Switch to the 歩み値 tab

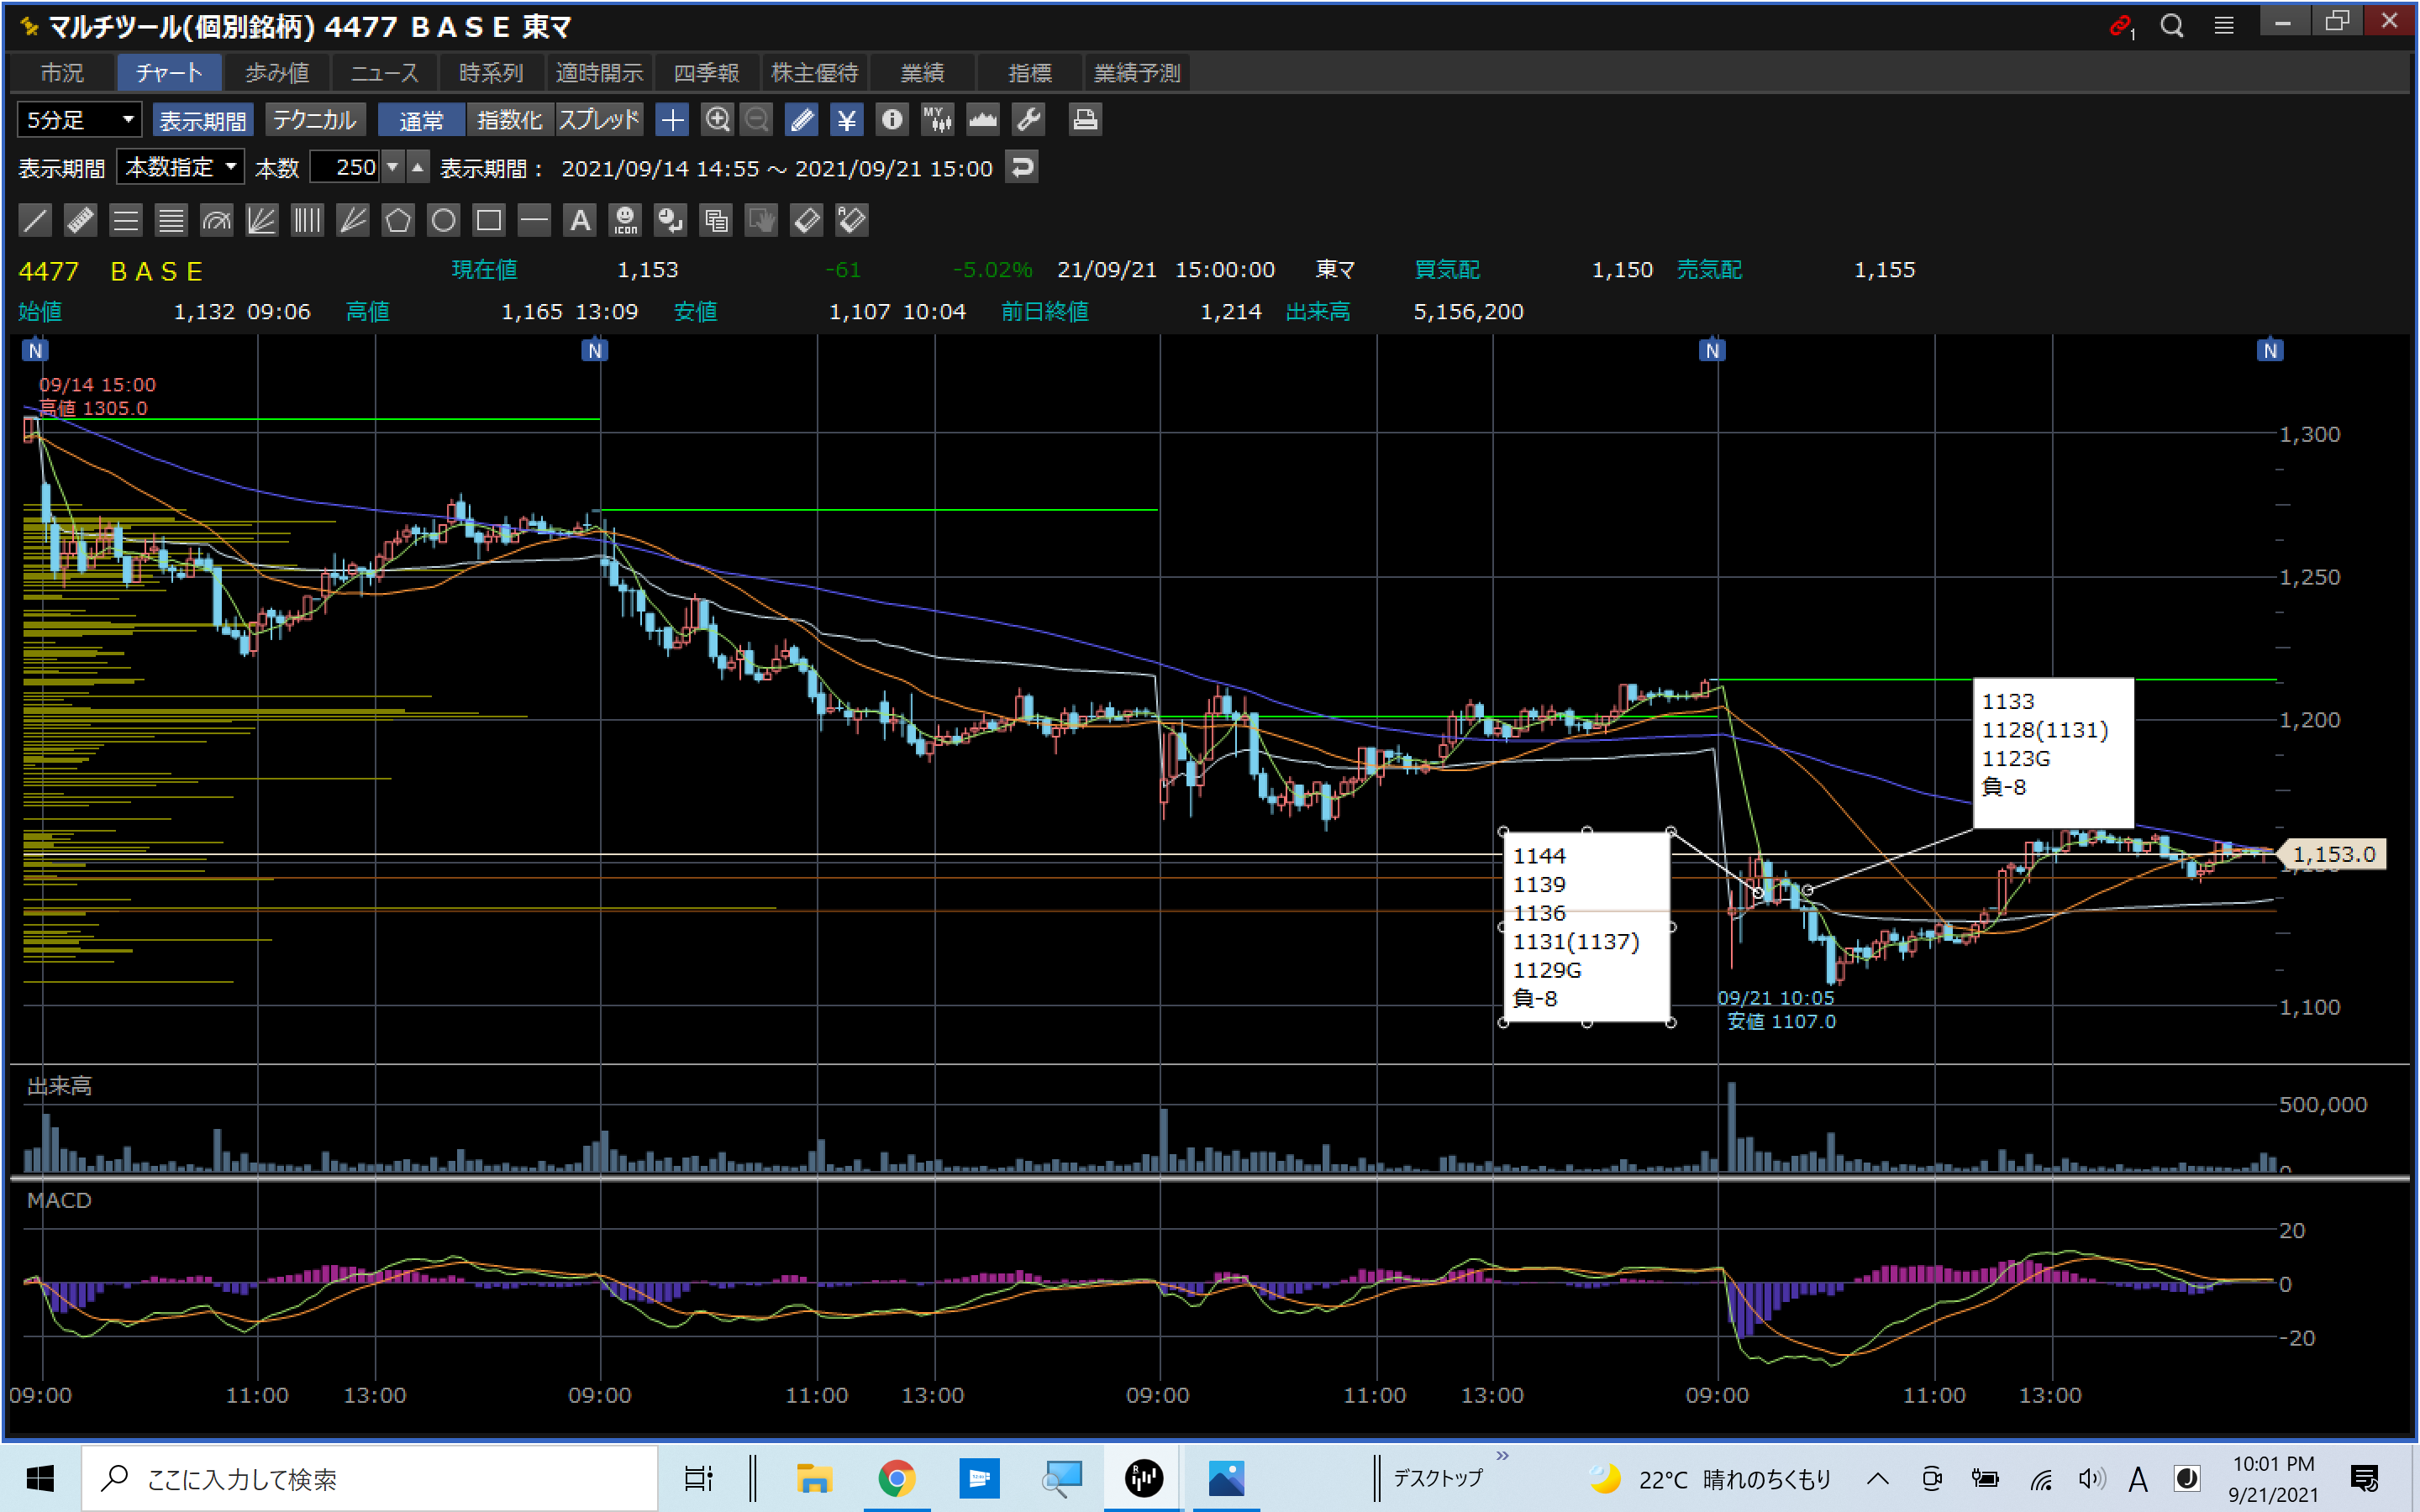pyautogui.click(x=277, y=73)
